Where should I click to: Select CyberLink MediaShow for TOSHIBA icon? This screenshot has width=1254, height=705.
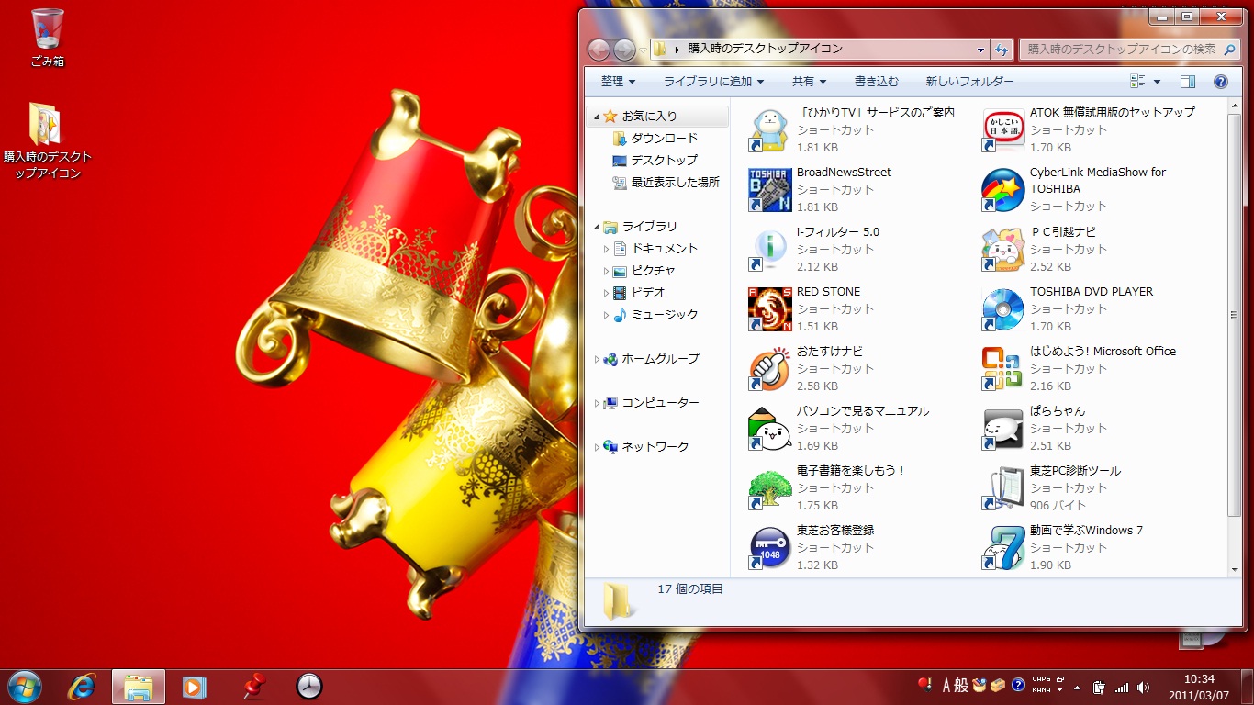[x=1002, y=189]
